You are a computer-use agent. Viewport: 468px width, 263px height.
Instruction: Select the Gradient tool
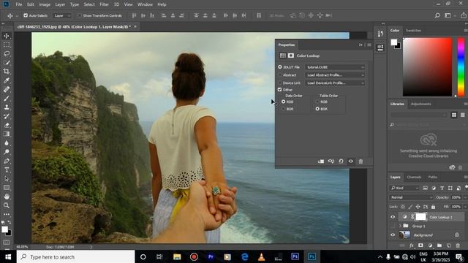(7, 134)
